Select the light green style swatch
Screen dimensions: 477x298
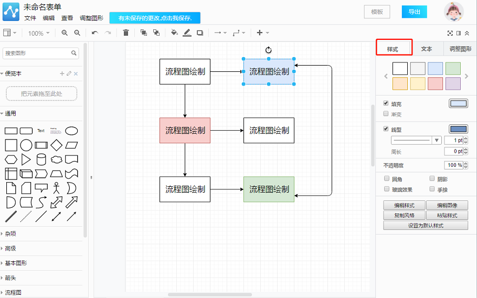click(x=453, y=68)
